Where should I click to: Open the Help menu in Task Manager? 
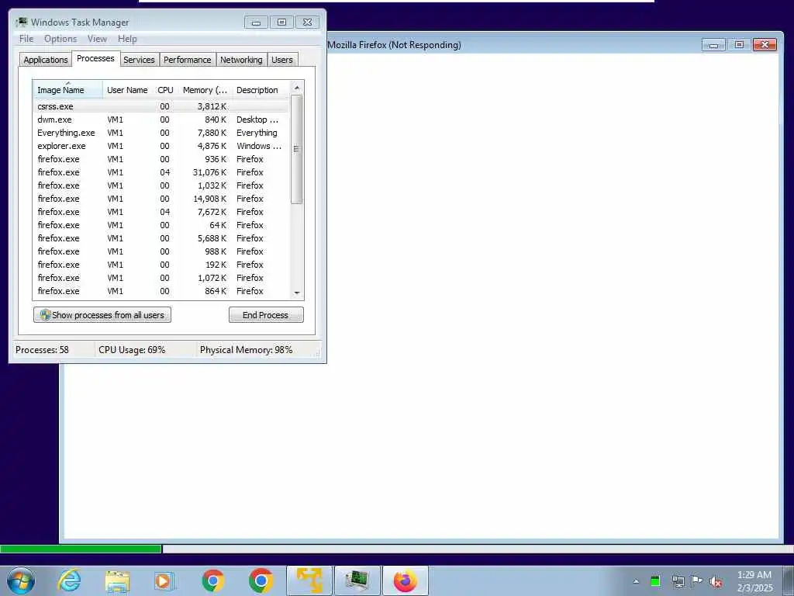(x=127, y=39)
